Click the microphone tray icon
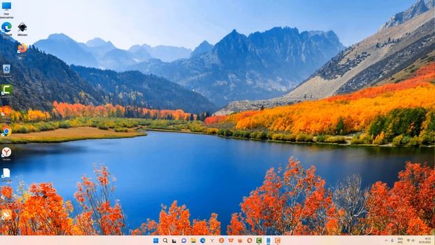 pyautogui.click(x=392, y=240)
